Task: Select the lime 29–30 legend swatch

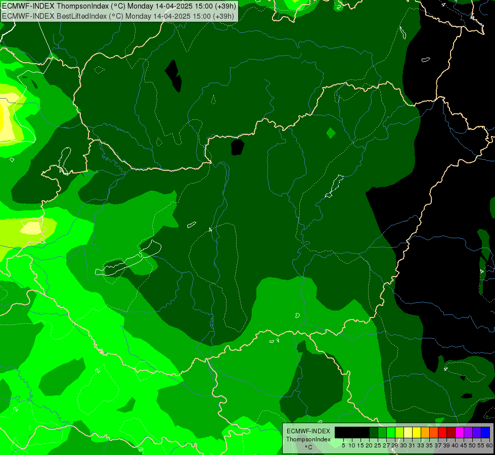Action: click(x=399, y=432)
